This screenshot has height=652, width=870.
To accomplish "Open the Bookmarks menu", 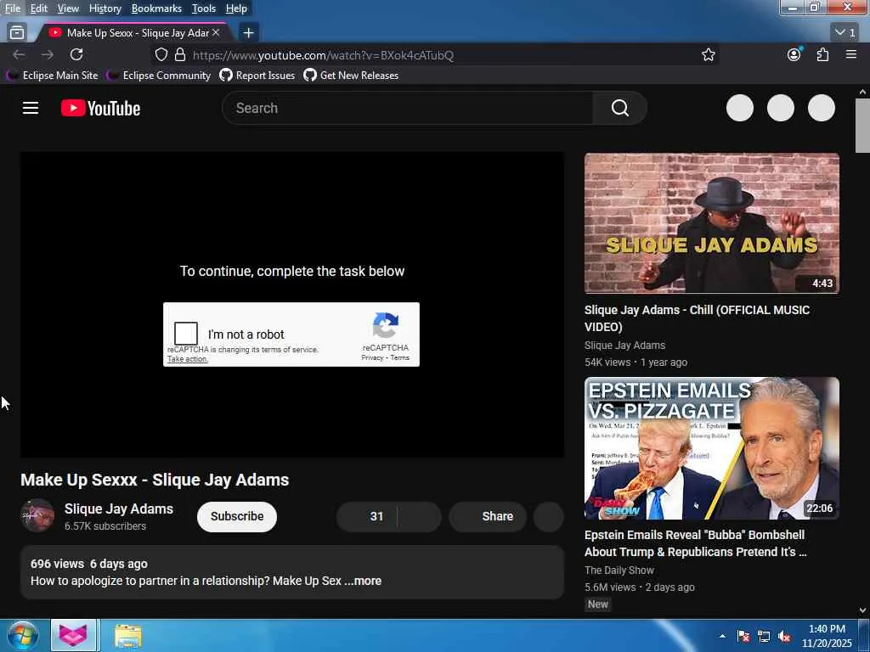I will point(156,8).
